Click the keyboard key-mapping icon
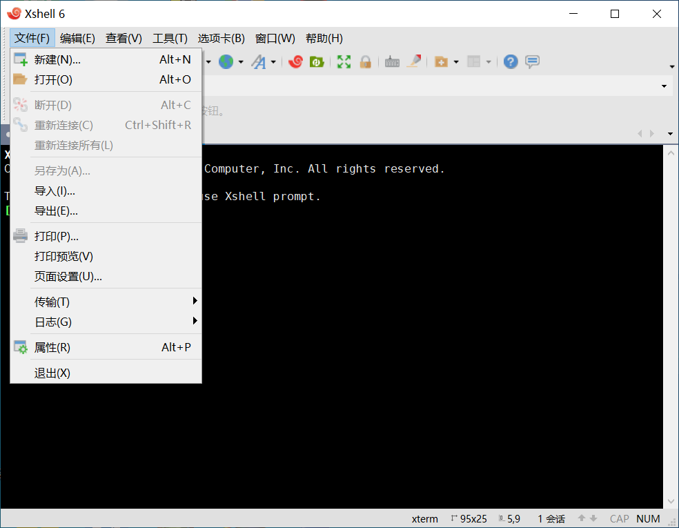The width and height of the screenshot is (679, 528). 393,62
